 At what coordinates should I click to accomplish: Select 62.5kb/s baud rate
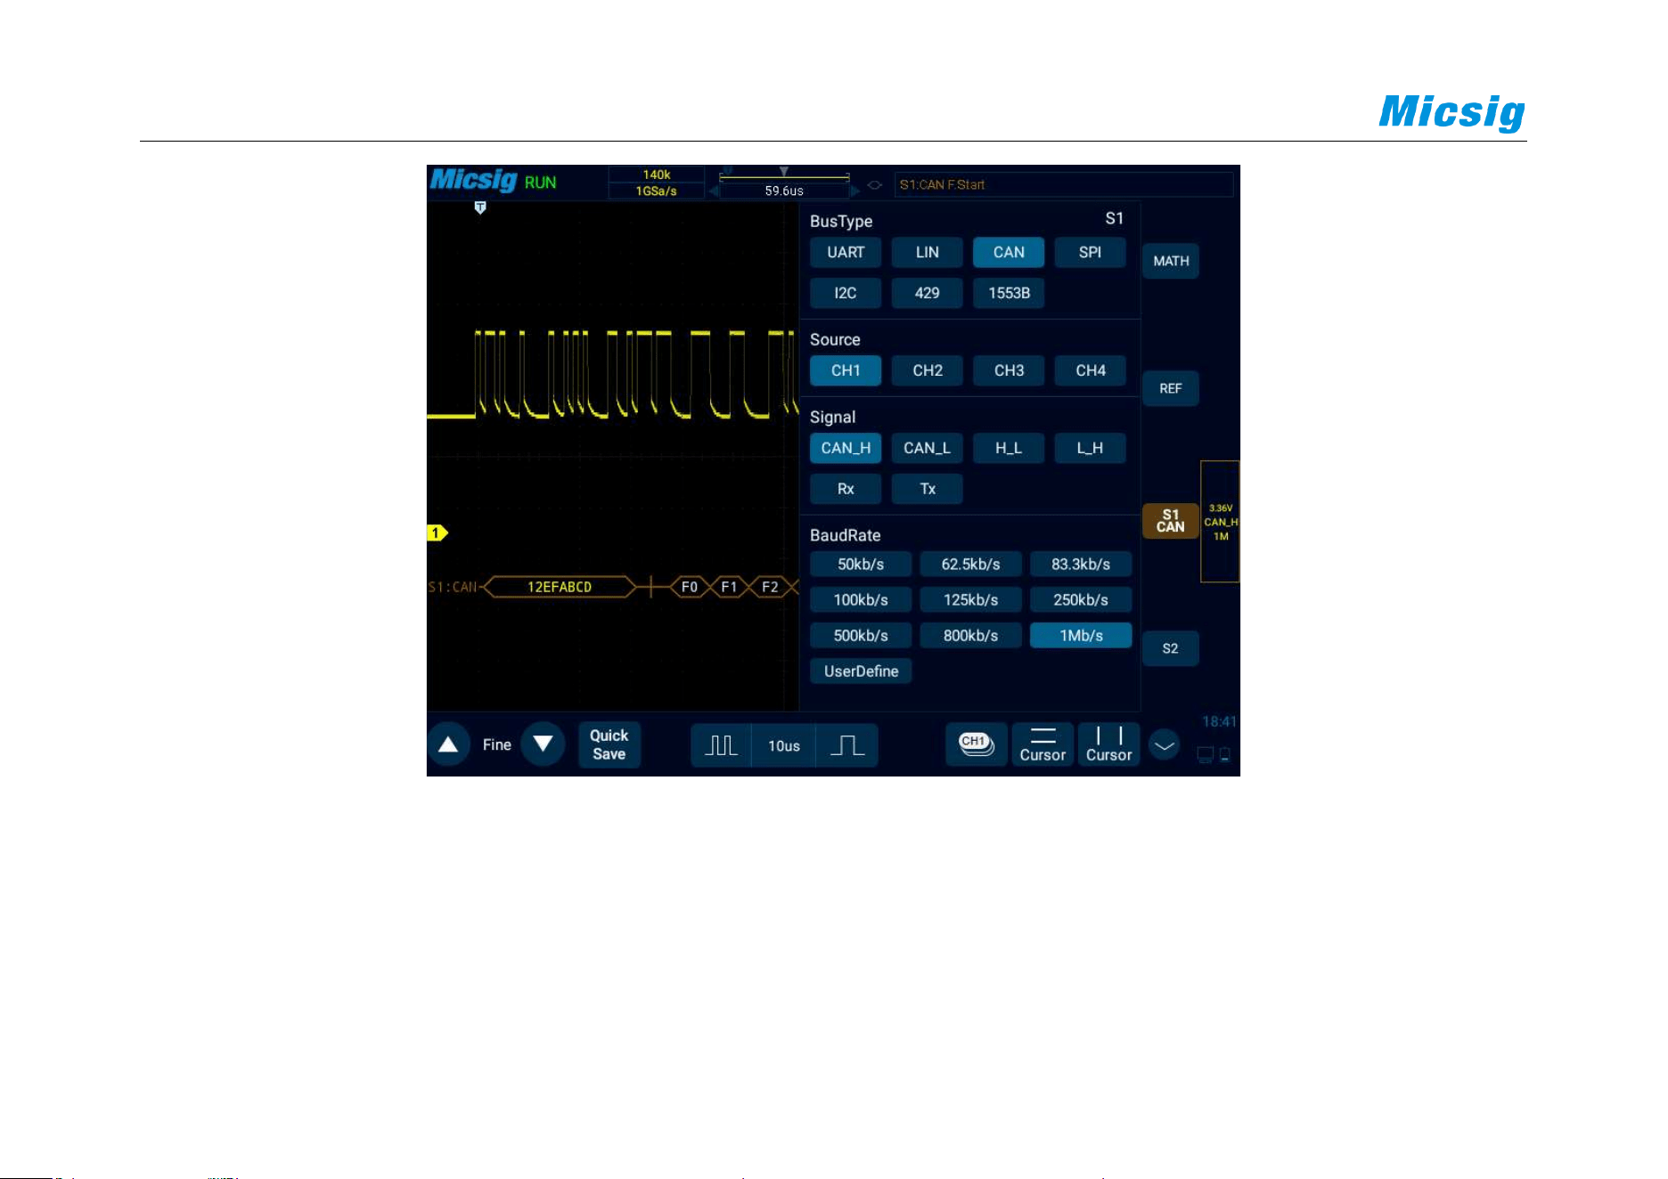971,565
